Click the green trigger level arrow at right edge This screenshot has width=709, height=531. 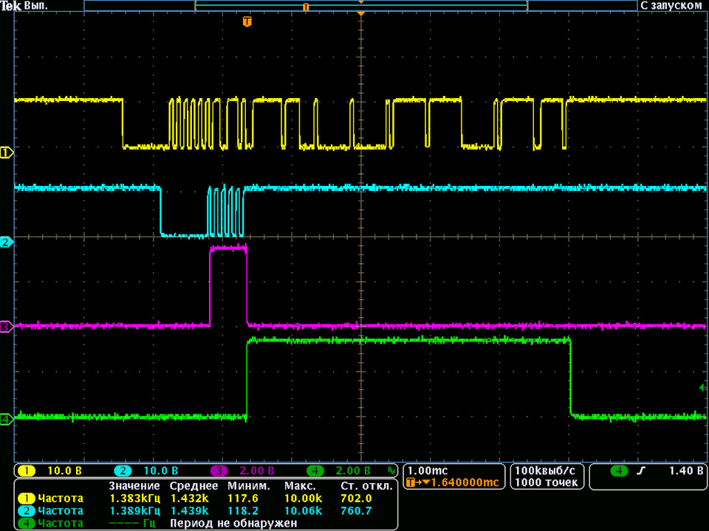(702, 387)
